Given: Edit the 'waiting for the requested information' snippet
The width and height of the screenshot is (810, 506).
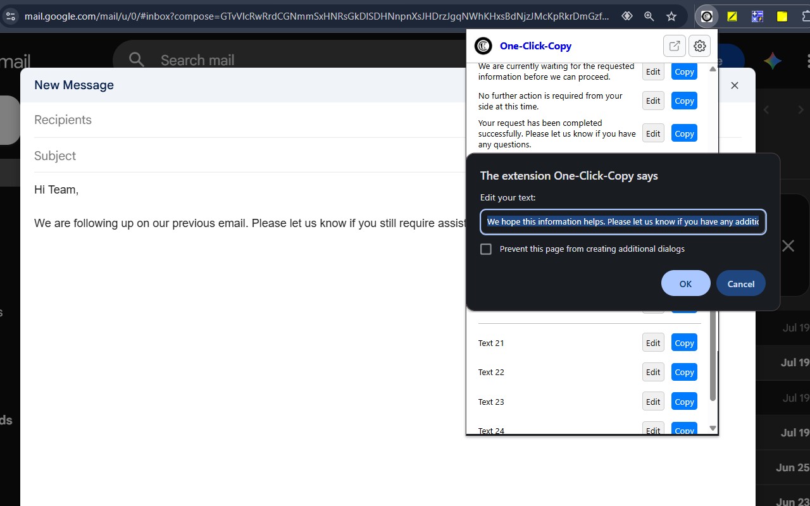Looking at the screenshot, I should tap(653, 71).
